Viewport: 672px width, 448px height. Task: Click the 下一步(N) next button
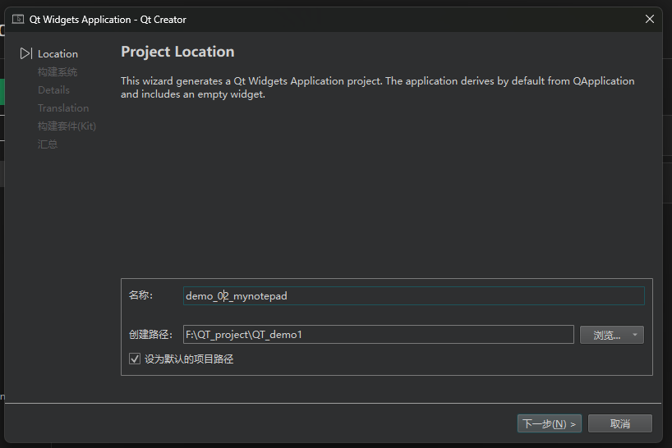(x=549, y=423)
